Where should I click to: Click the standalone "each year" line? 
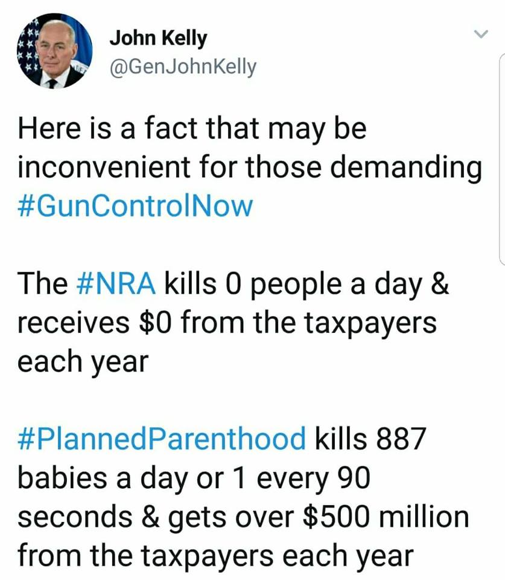[x=81, y=362]
